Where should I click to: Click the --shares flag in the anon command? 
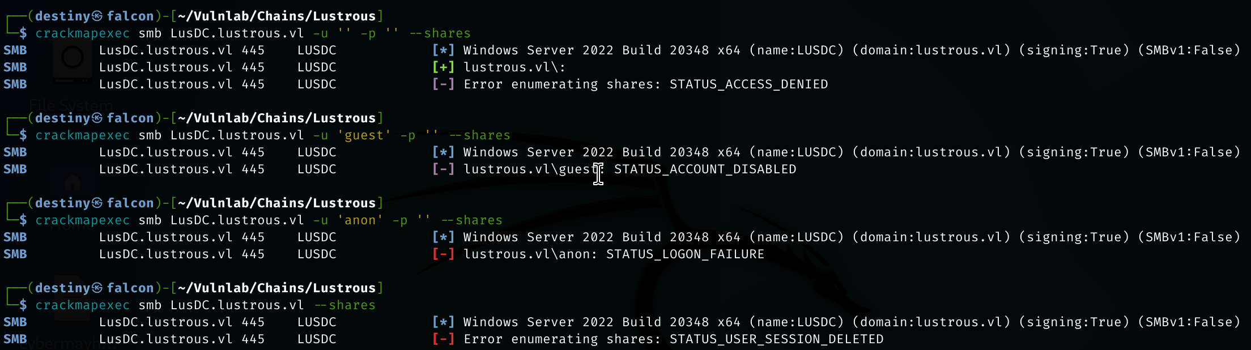(x=471, y=220)
